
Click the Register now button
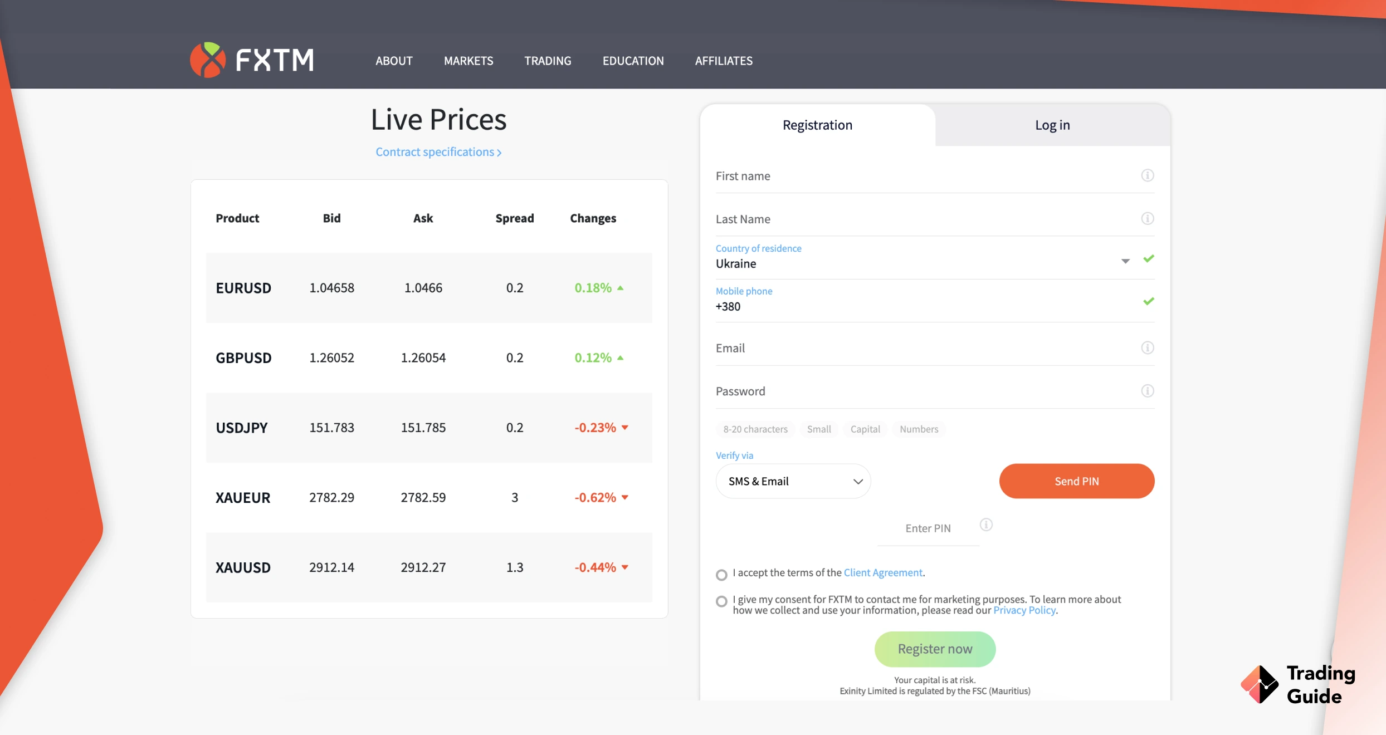point(935,649)
